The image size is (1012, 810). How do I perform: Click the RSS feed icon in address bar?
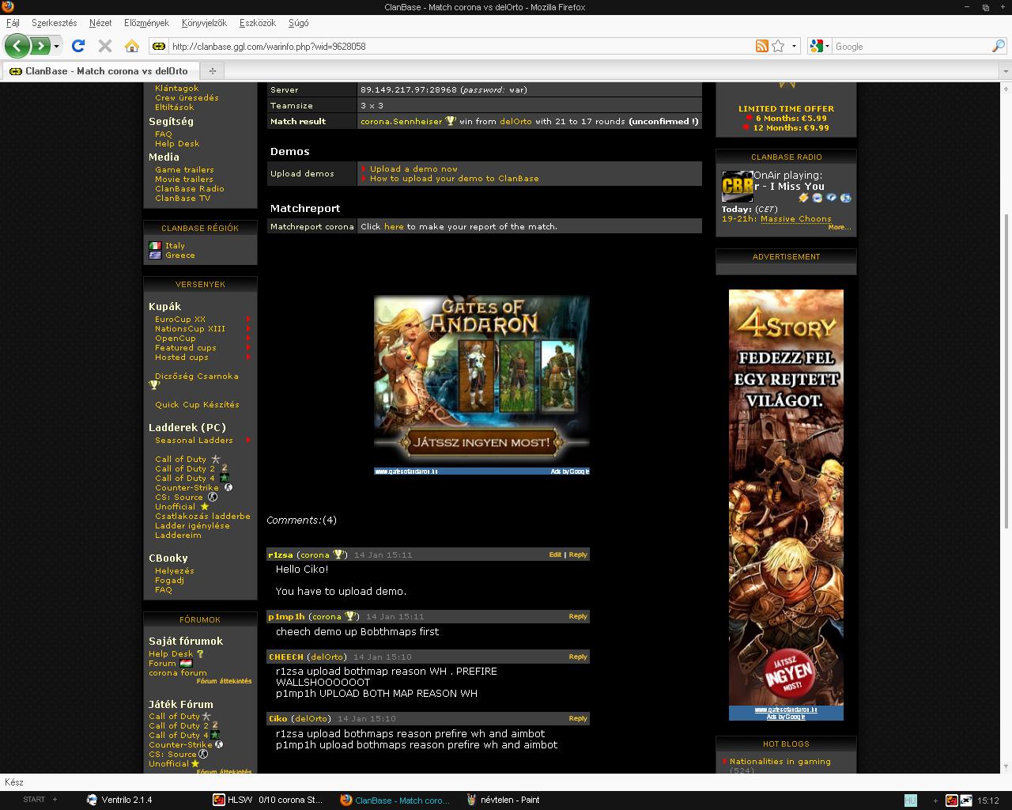point(761,46)
